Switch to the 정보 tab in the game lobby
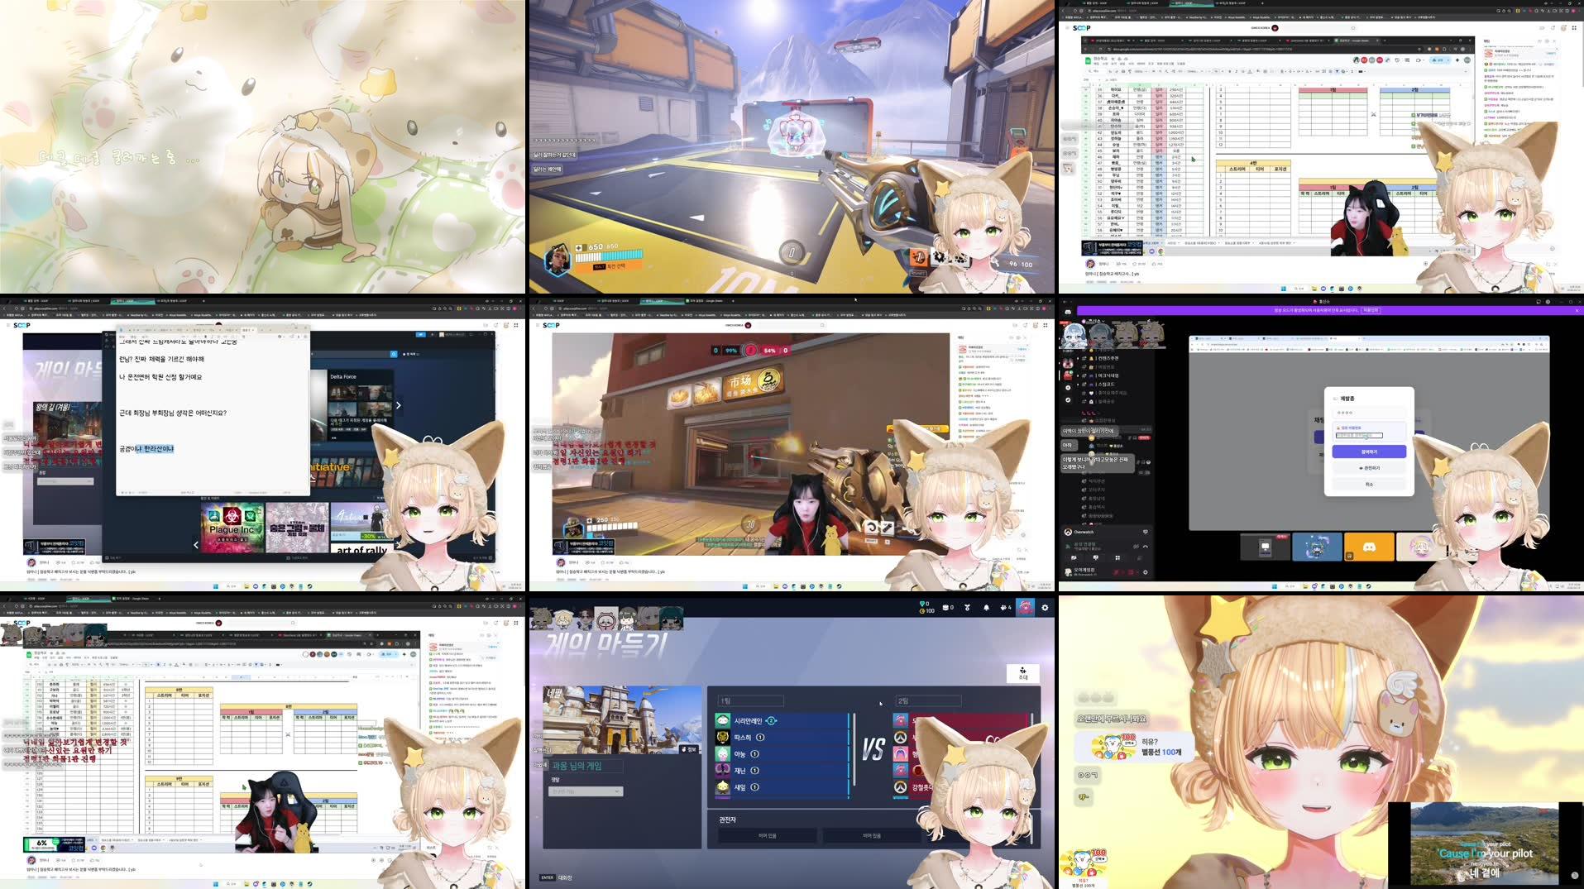 [689, 749]
